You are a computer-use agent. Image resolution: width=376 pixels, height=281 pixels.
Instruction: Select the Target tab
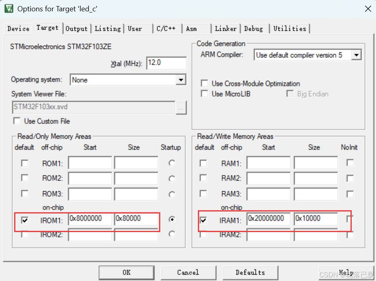[x=47, y=28]
